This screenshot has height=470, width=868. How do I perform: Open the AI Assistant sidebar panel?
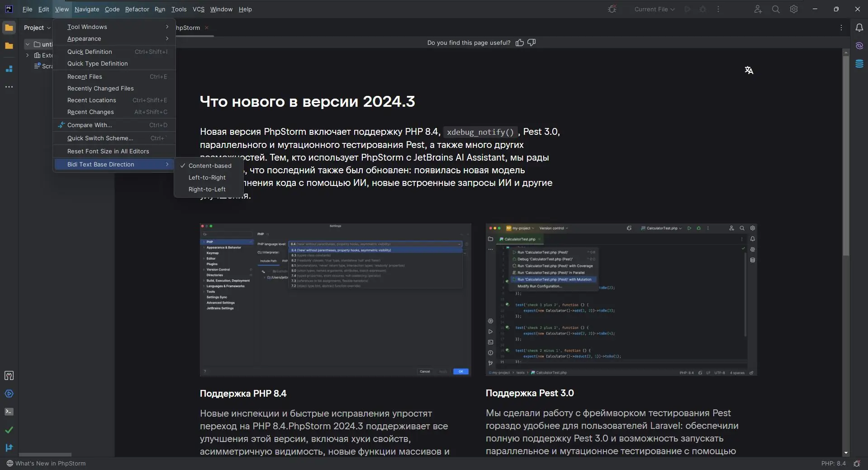[859, 45]
